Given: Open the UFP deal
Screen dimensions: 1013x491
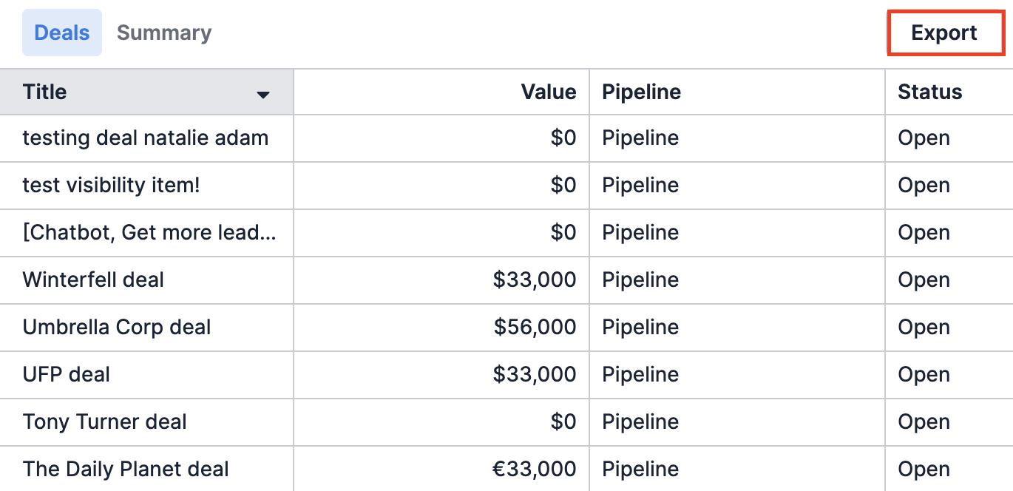Looking at the screenshot, I should (x=66, y=375).
